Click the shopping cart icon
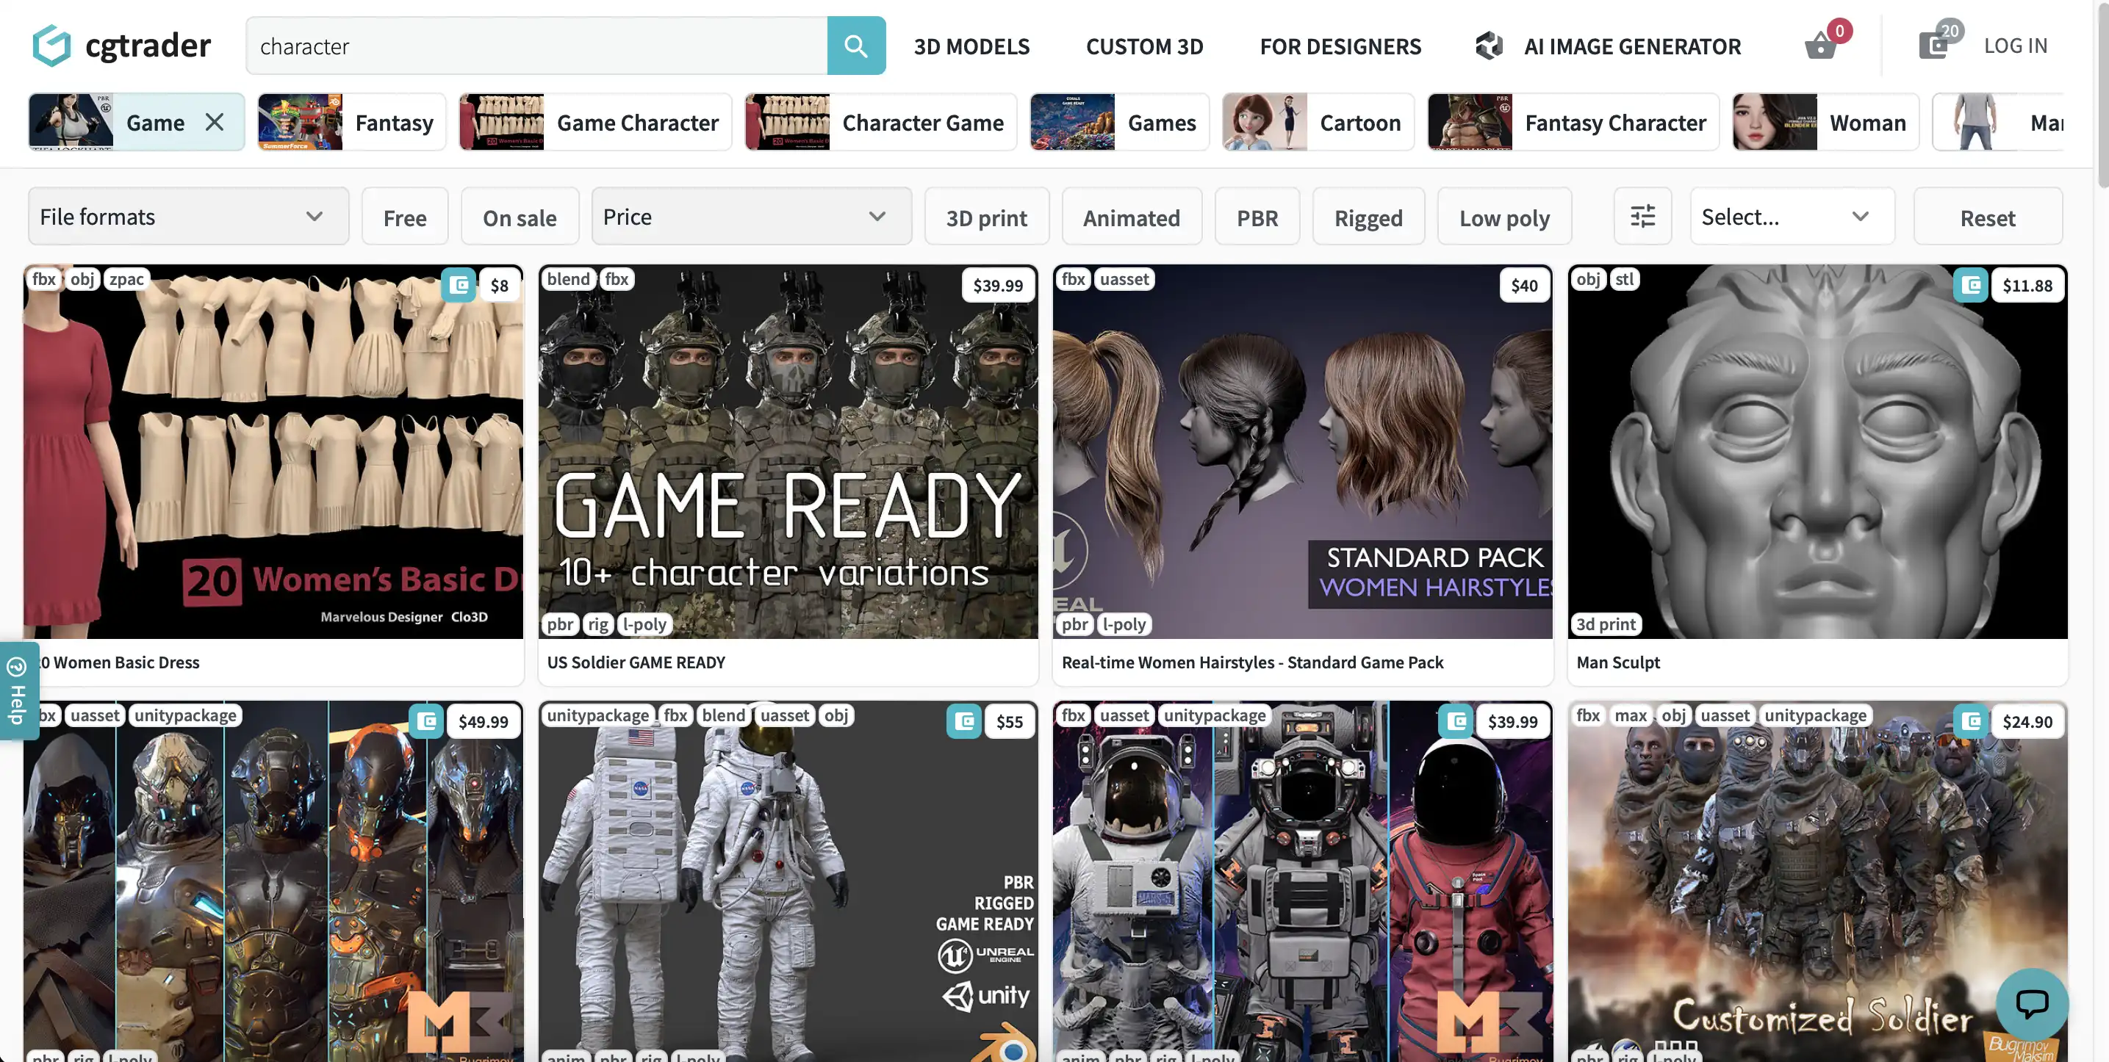 1819,45
